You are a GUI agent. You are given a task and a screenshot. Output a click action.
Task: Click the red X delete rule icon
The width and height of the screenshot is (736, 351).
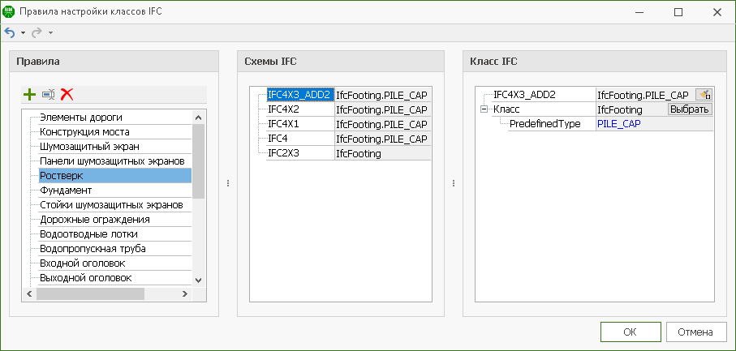coord(67,94)
